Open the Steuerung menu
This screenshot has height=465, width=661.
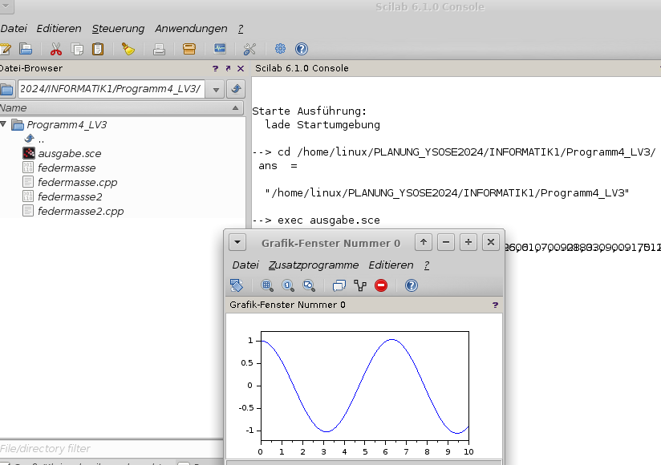point(118,29)
